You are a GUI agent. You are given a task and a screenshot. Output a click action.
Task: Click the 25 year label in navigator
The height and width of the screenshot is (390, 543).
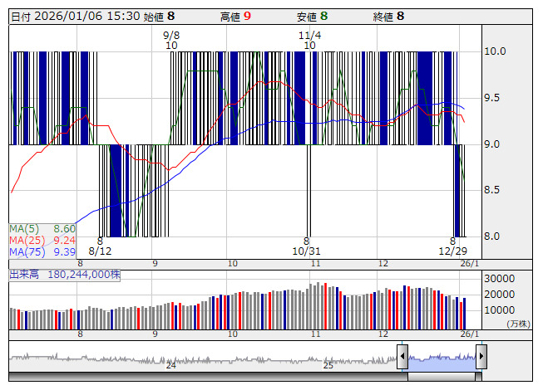[x=328, y=365]
